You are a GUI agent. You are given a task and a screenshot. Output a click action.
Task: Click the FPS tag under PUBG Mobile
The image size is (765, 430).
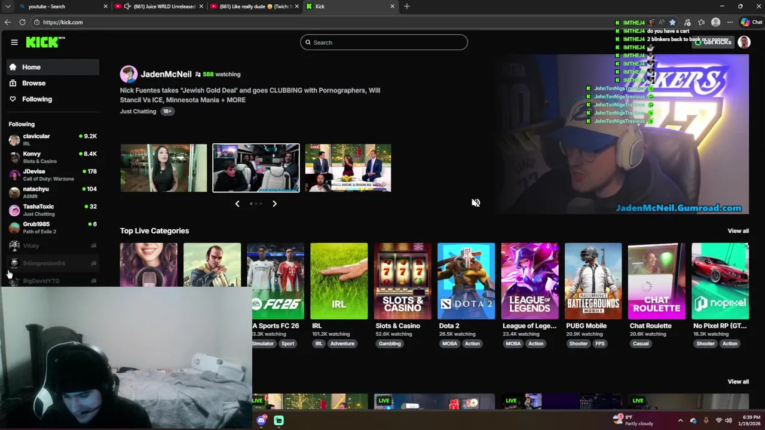[x=600, y=343]
